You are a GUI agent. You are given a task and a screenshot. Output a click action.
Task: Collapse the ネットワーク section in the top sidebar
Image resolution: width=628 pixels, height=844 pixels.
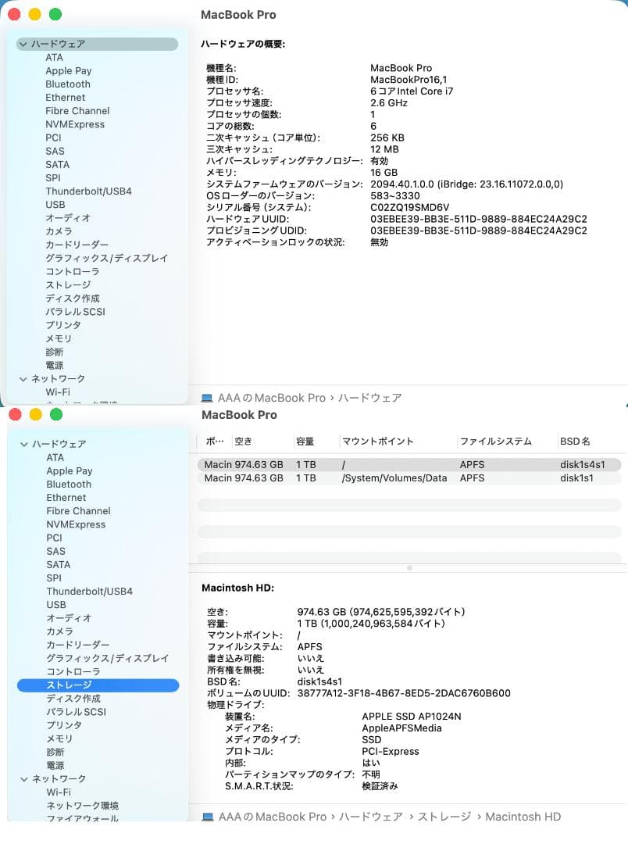tap(23, 378)
